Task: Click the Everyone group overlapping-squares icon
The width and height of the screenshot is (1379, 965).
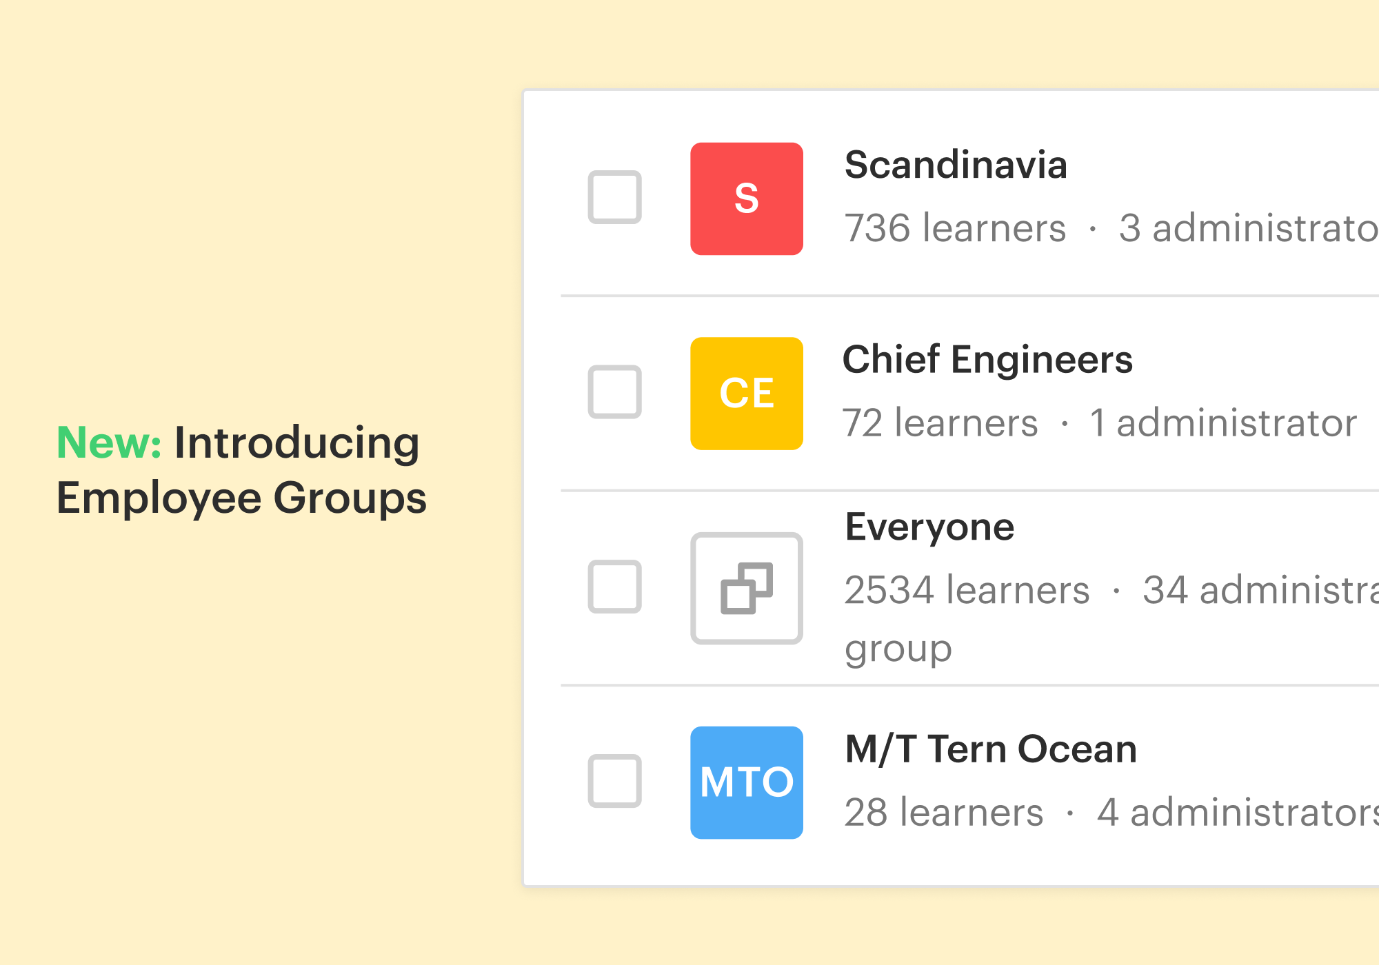Action: (747, 587)
